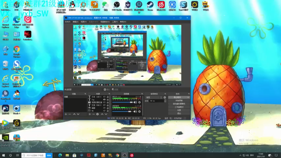Image resolution: width=281 pixels, height=158 pixels.
Task: Toggle lock on the fps text source
Action: point(108,100)
